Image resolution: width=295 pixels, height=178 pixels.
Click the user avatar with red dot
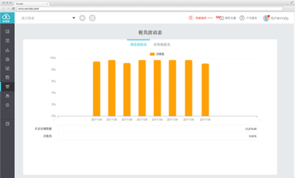click(266, 18)
